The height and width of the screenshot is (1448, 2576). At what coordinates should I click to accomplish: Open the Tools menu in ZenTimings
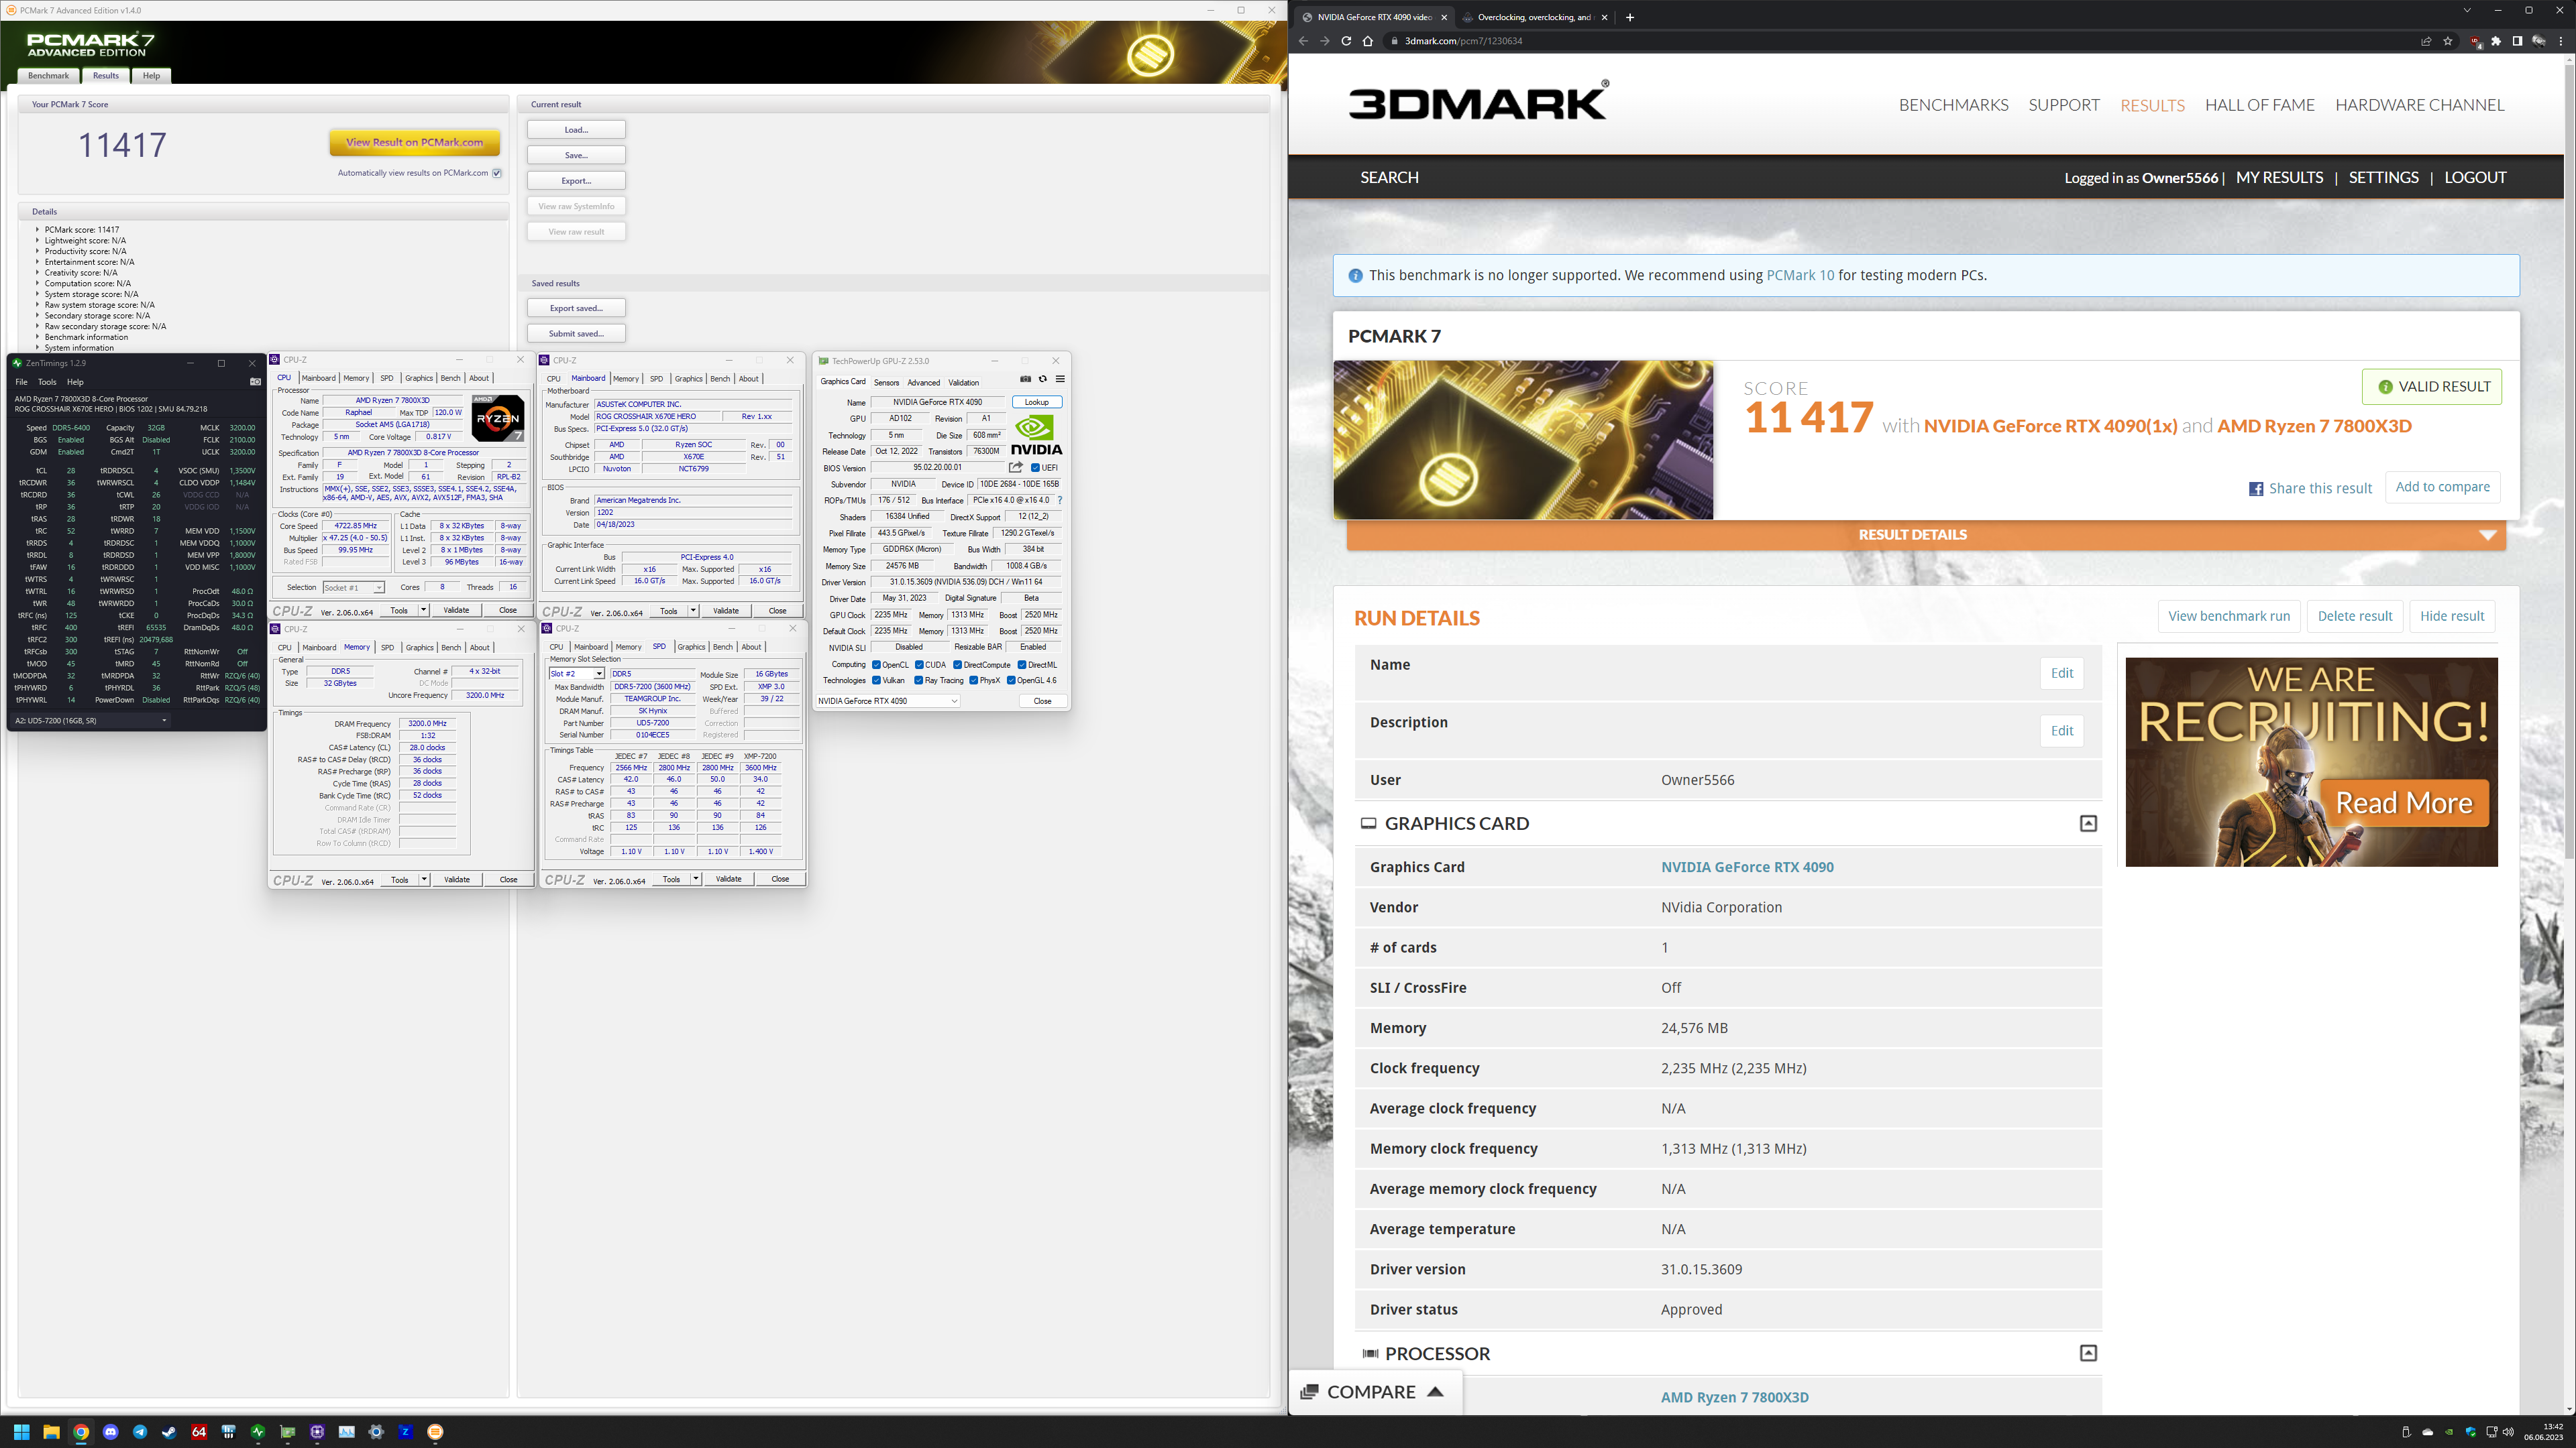(47, 381)
